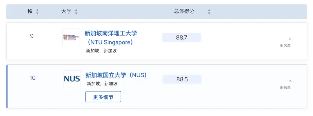This screenshot has width=313, height=116.
Task: Open the 新加坡南洋理工大学 (NTU Singapore) link
Action: [x=111, y=38]
